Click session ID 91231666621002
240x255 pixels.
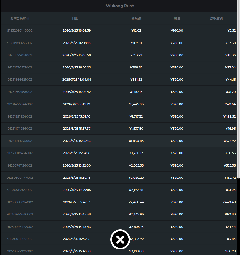tap(20, 80)
